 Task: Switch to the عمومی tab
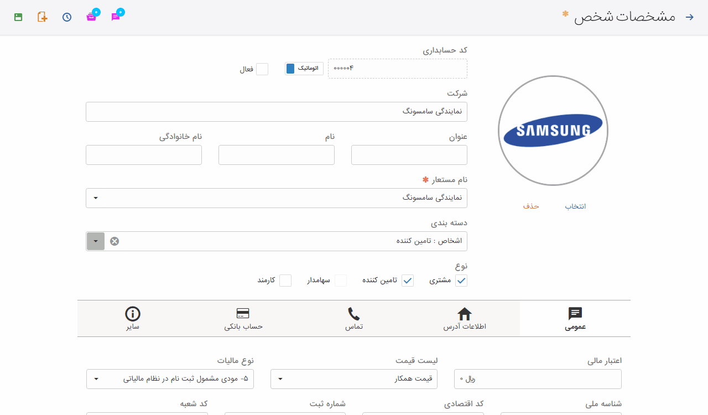(x=575, y=319)
